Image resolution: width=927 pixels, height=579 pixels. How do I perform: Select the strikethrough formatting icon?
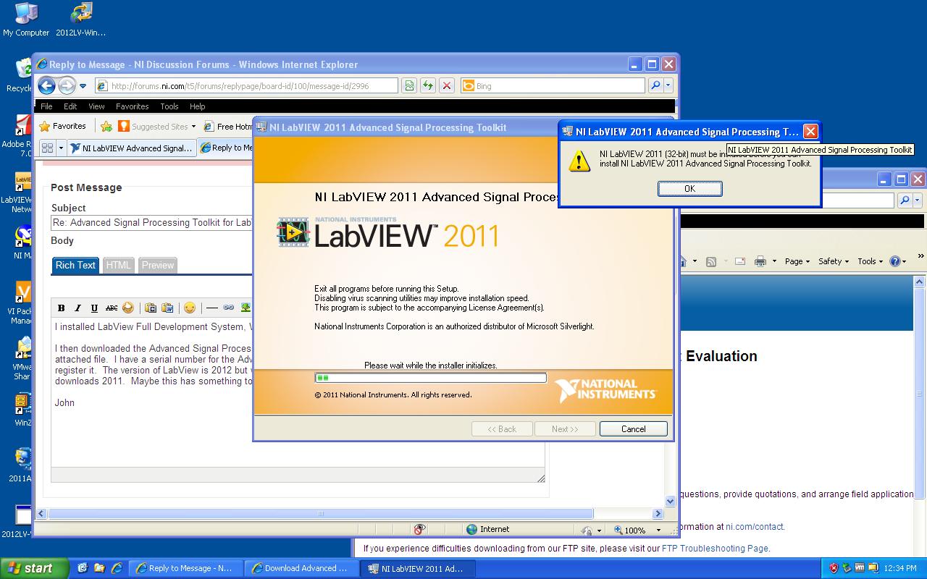pos(111,308)
